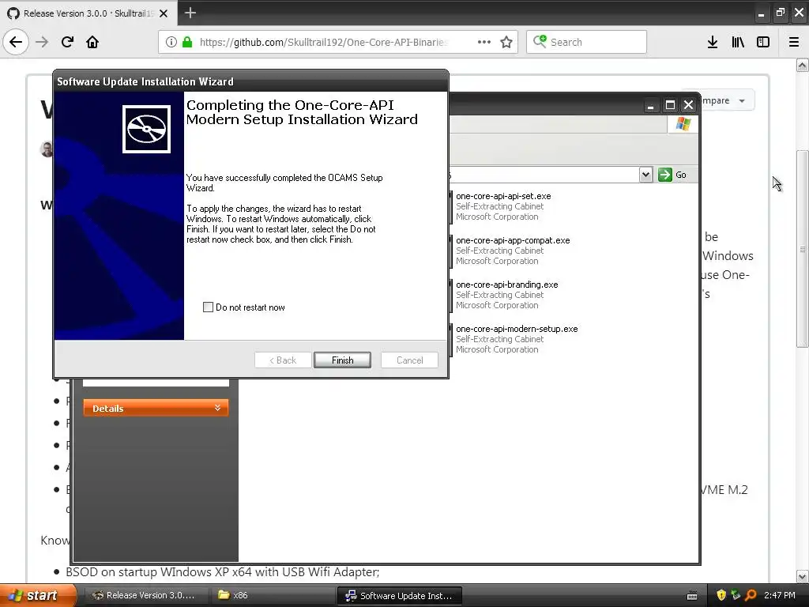Open the Compare dropdown on GitHub
The image size is (809, 607).
pos(728,100)
